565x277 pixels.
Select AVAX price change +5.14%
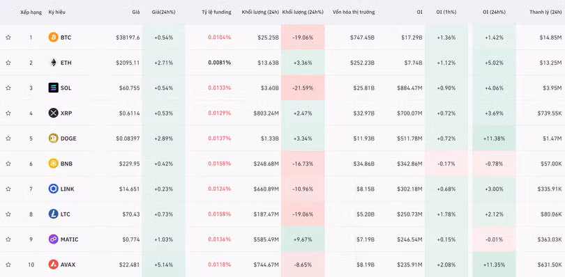164,264
